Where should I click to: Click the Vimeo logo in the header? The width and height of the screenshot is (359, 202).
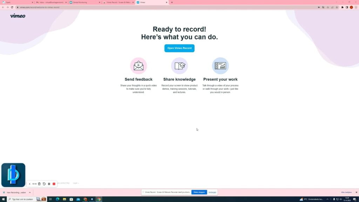(18, 16)
